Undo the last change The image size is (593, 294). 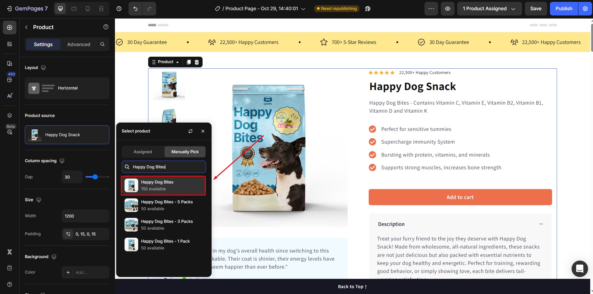135,9
